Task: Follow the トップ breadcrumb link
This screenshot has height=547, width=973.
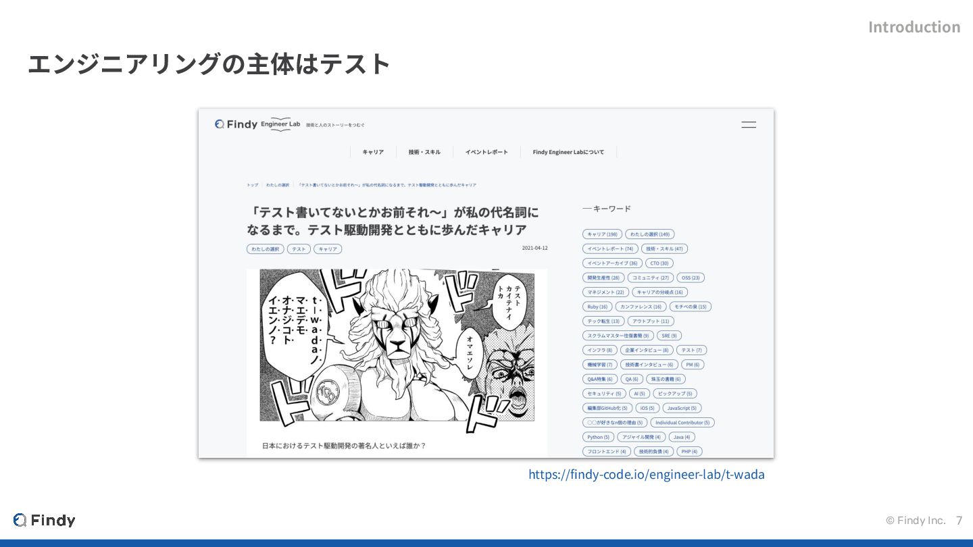Action: click(x=252, y=185)
